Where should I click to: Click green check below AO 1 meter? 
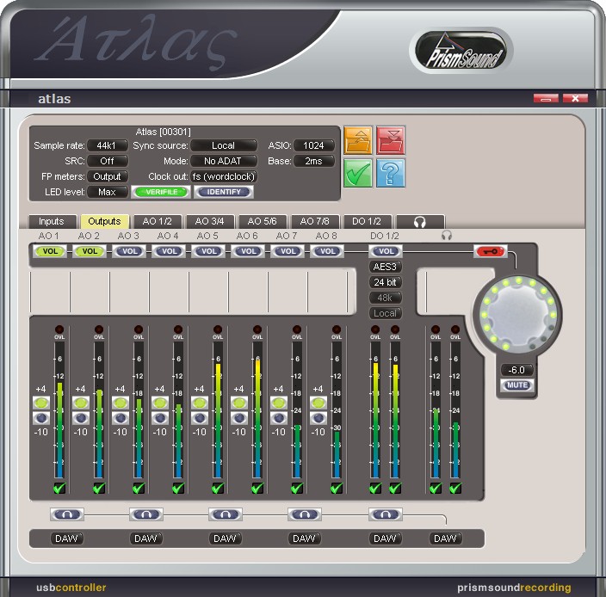[59, 488]
